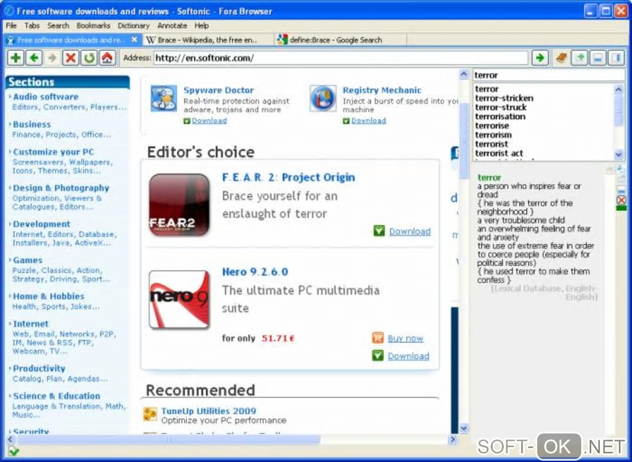Open the Help menu
This screenshot has width=632, height=462.
(x=201, y=25)
